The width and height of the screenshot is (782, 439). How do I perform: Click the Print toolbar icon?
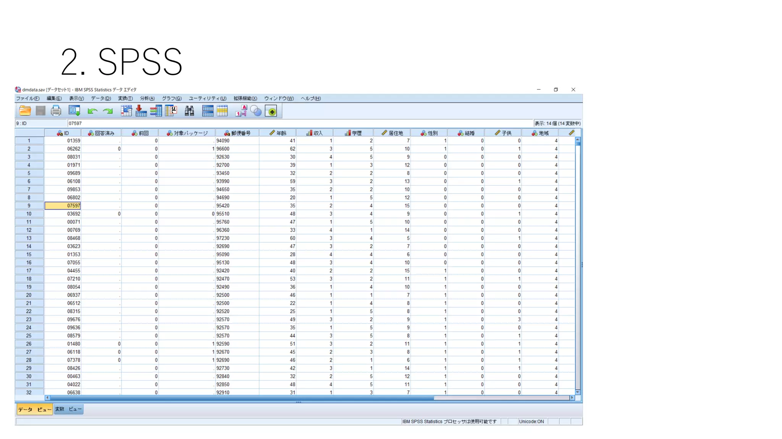coord(56,111)
